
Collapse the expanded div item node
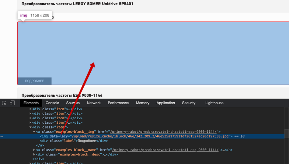30,127
